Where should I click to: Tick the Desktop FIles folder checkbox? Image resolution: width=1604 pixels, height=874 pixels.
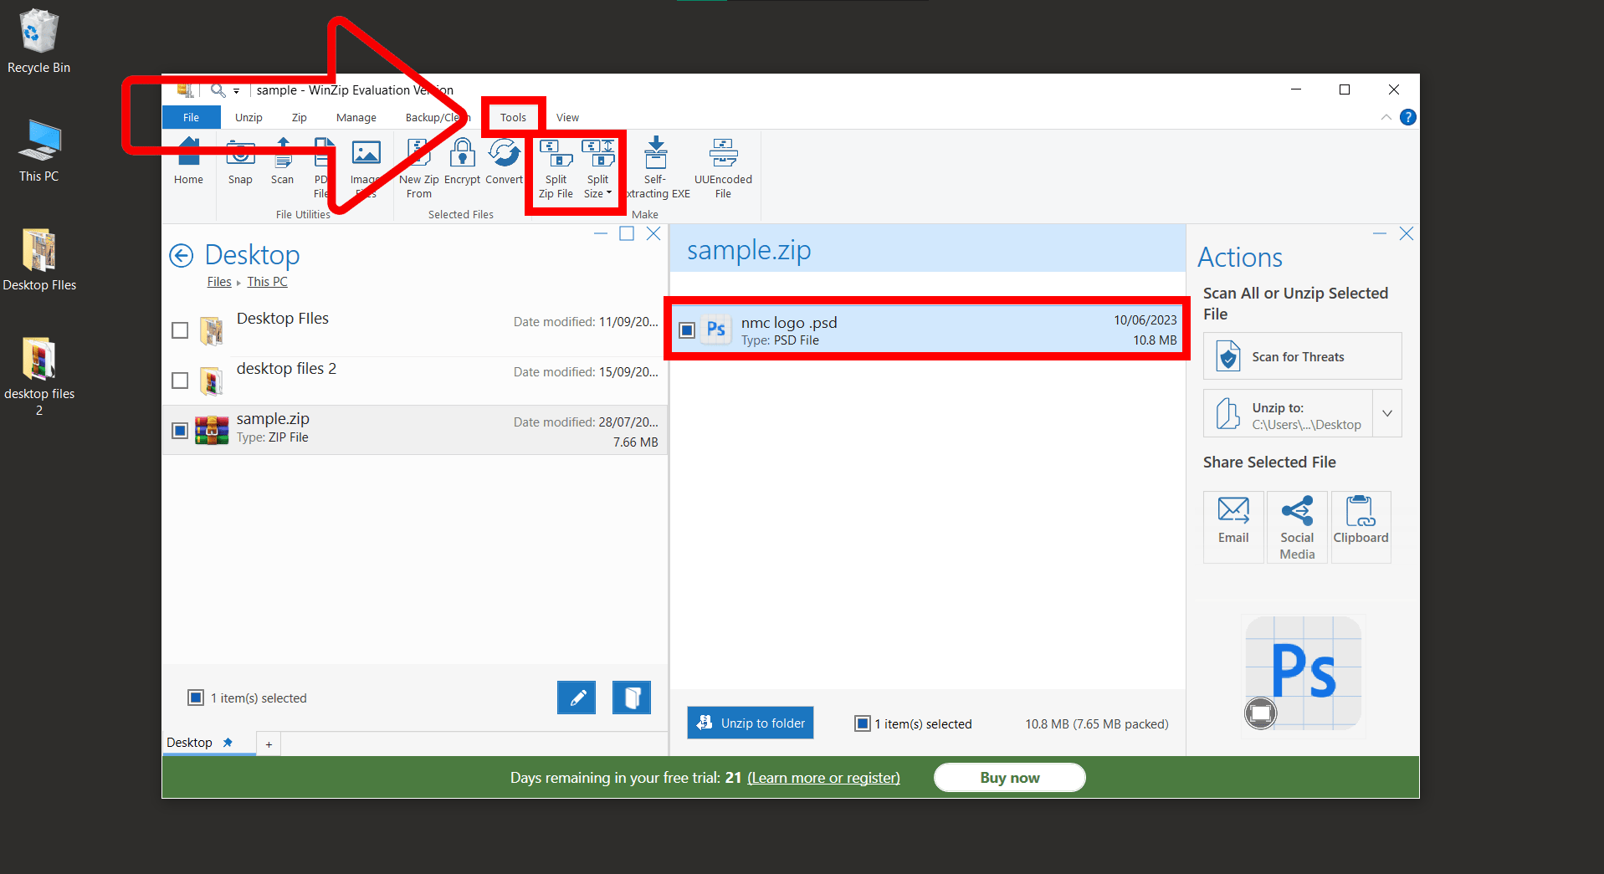pyautogui.click(x=179, y=330)
